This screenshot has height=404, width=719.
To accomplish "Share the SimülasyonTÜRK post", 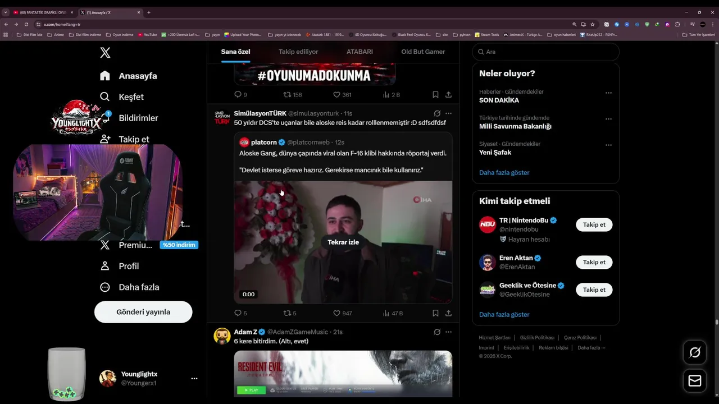I will (448, 313).
